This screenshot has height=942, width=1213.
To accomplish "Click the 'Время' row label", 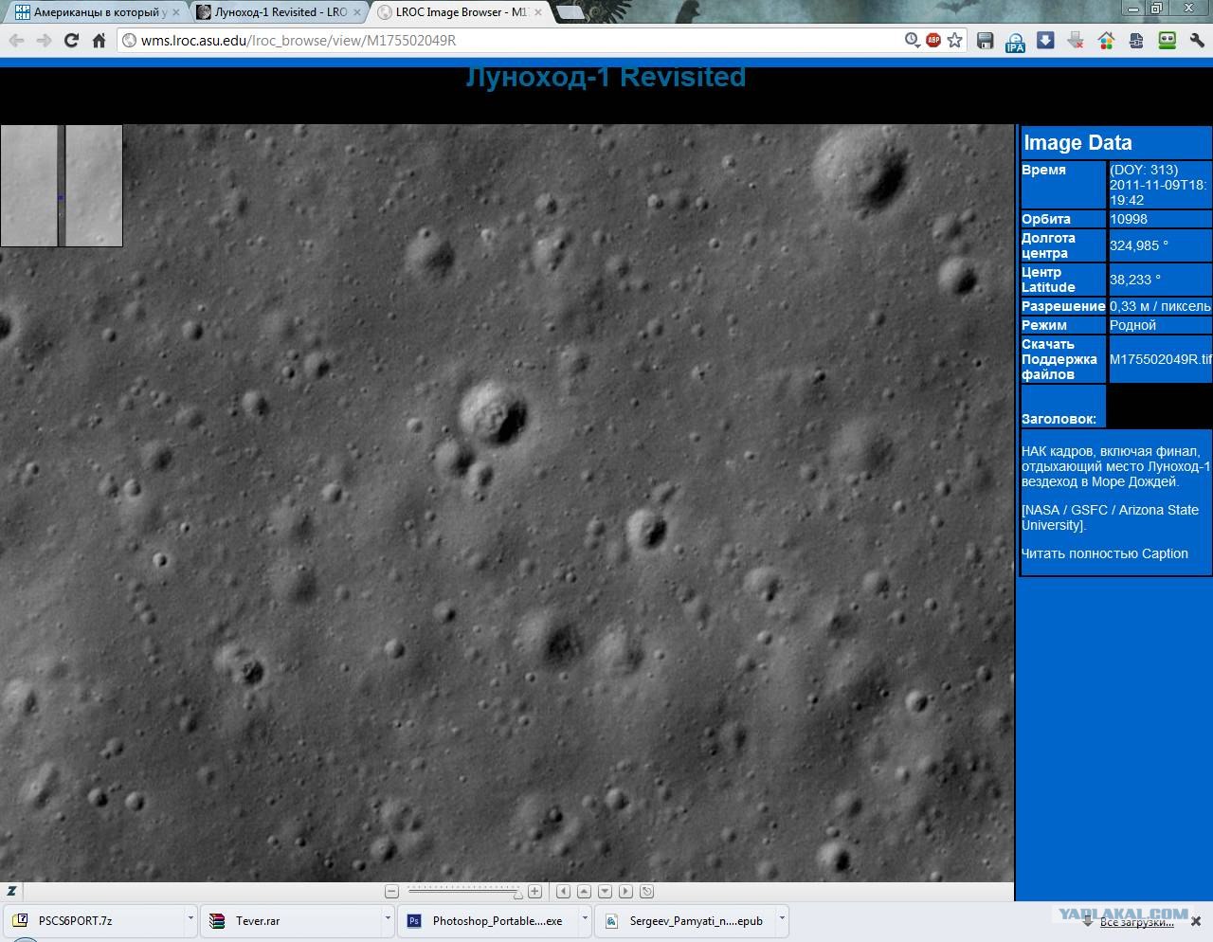I will pos(1043,170).
